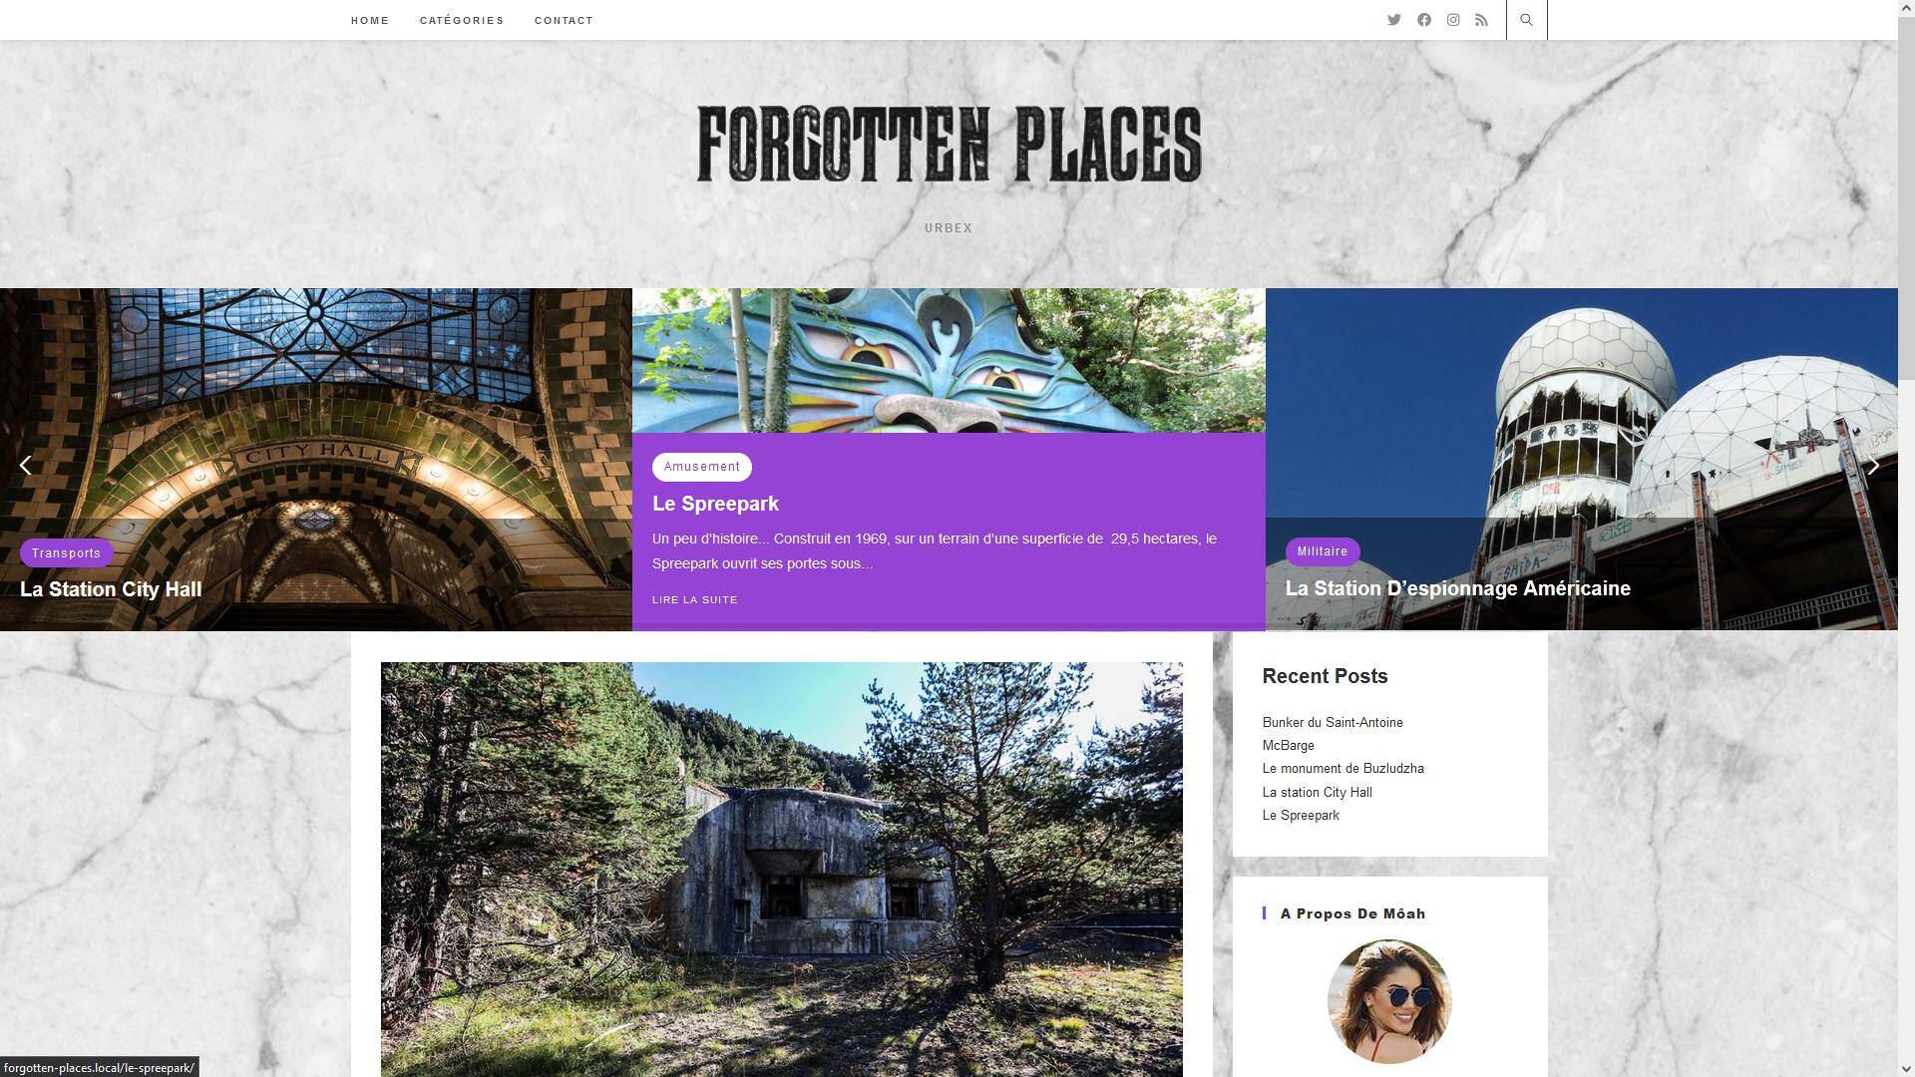Open Bunker du Saint-Antoine recent post
Viewport: 1915px width, 1077px height.
(x=1333, y=723)
